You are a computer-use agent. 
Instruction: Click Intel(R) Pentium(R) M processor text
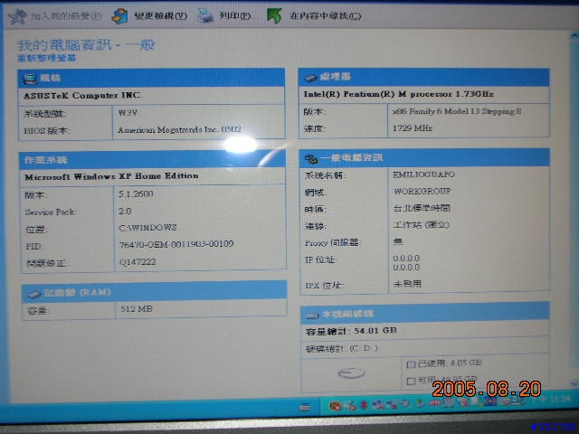[398, 94]
